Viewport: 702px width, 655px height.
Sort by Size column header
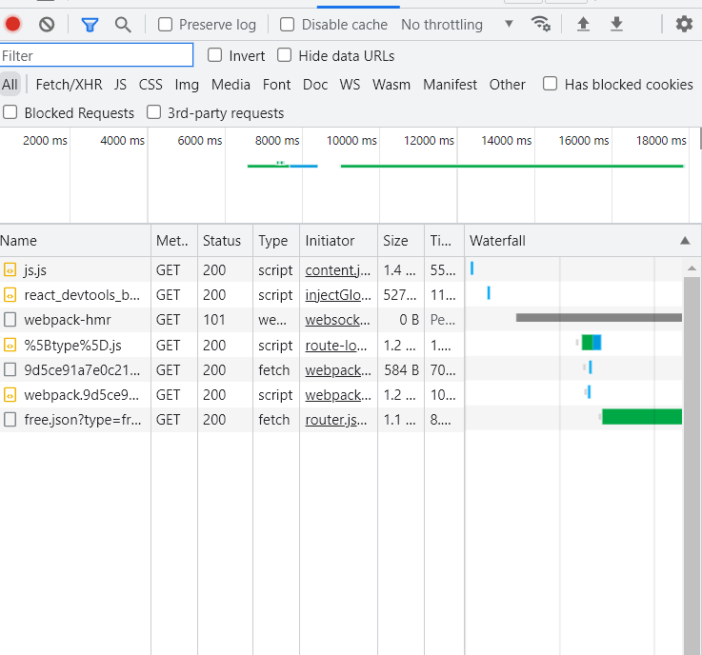point(401,241)
